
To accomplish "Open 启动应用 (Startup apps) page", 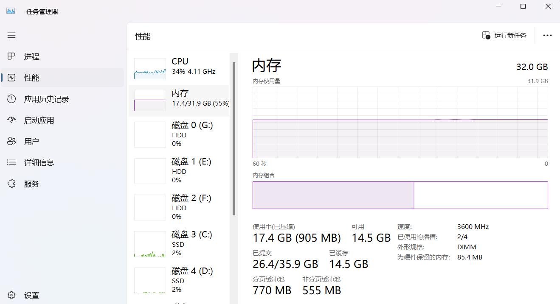I will tap(38, 120).
